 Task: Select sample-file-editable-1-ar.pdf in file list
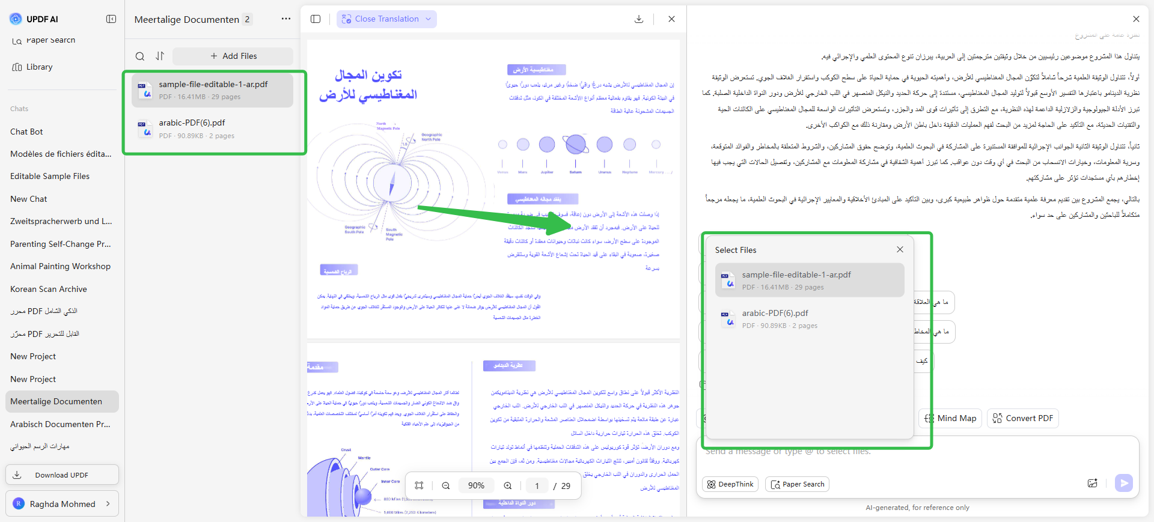pyautogui.click(x=213, y=90)
